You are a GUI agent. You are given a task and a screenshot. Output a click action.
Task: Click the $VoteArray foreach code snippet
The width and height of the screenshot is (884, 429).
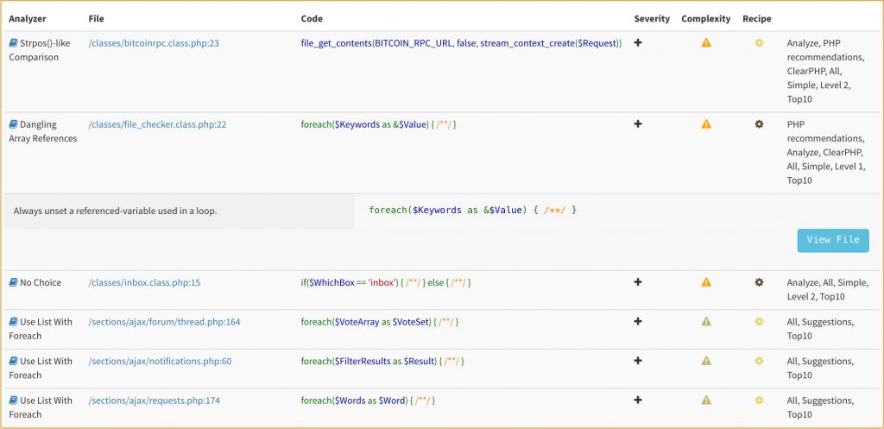click(x=380, y=322)
